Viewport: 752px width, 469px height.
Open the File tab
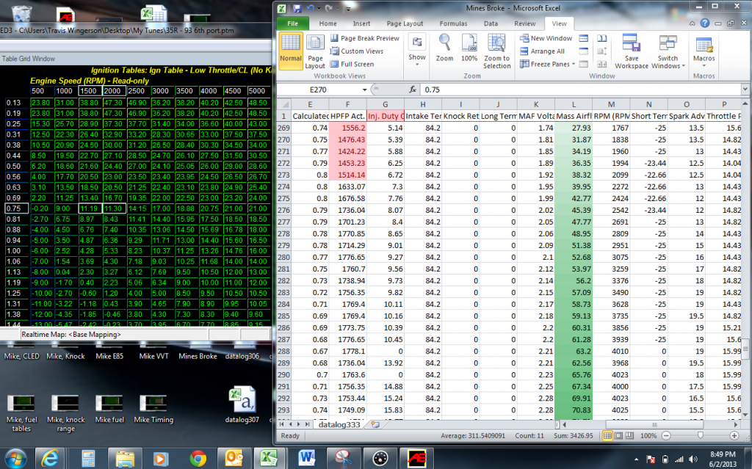click(292, 23)
